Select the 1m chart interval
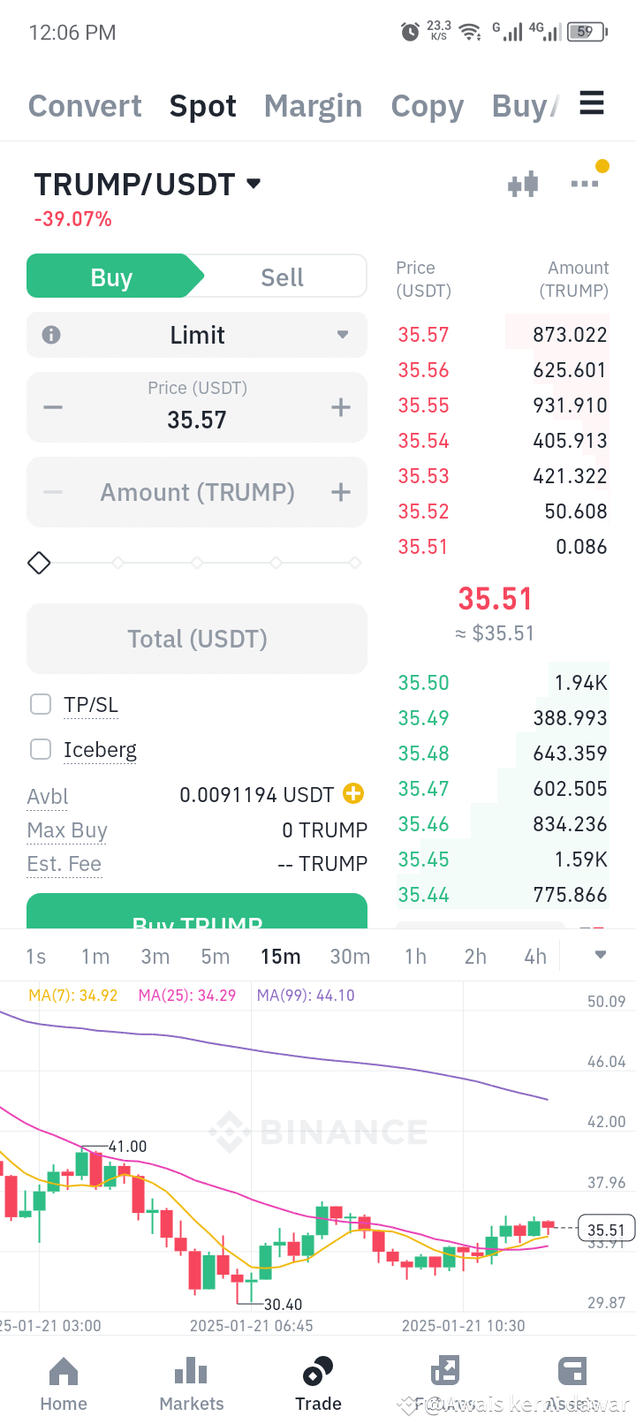 (95, 957)
